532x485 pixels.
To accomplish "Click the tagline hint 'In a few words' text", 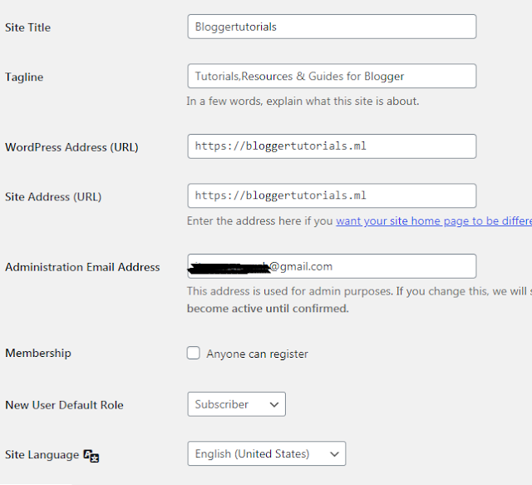I will click(x=303, y=101).
